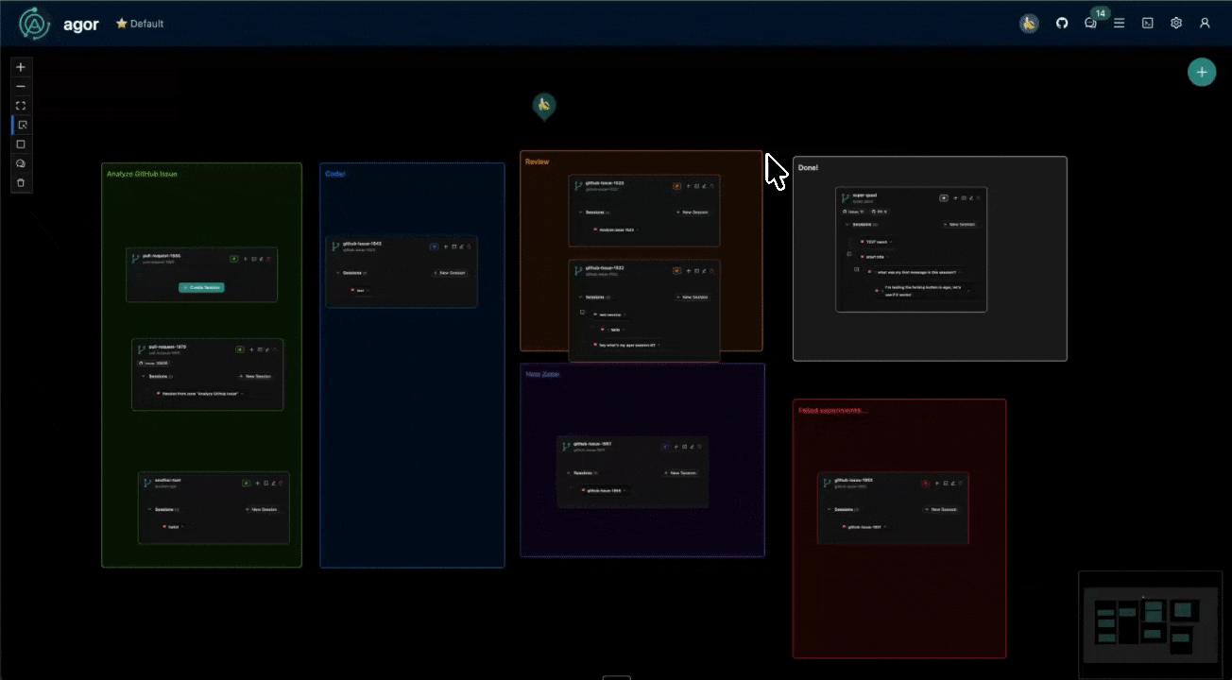Viewport: 1232px width, 680px height.
Task: Open the comment tool in the left toolbar
Action: [x=21, y=162]
